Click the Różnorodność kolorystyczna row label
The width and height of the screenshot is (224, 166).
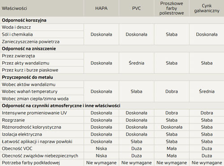(x=31, y=127)
